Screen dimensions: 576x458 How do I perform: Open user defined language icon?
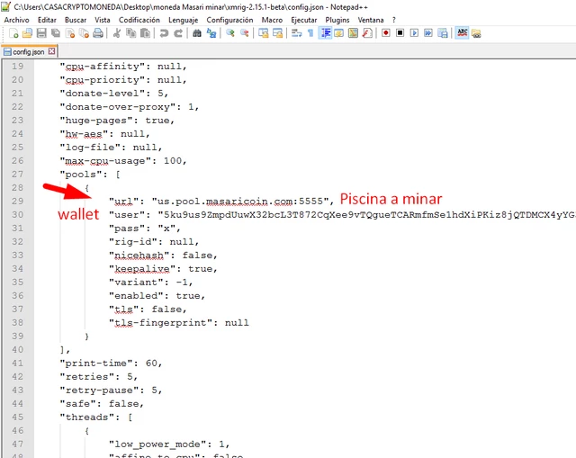pos(339,33)
